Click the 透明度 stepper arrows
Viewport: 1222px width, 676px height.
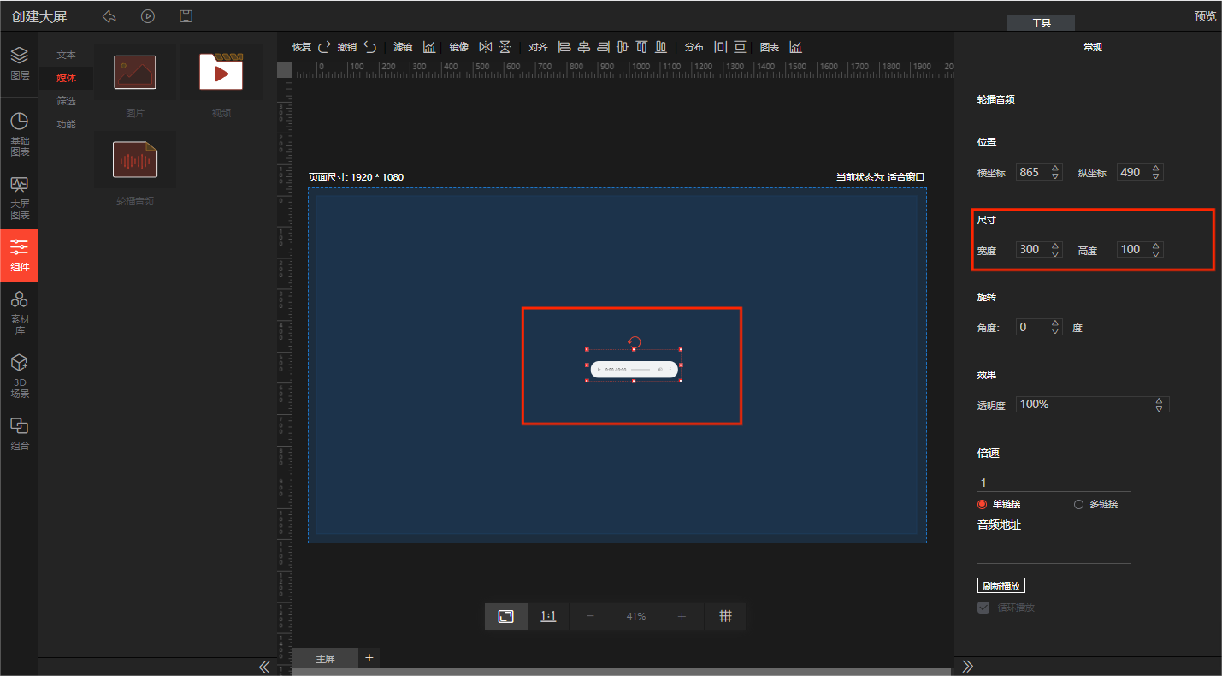tap(1160, 404)
